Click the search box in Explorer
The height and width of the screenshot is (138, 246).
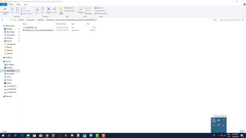coord(231,20)
